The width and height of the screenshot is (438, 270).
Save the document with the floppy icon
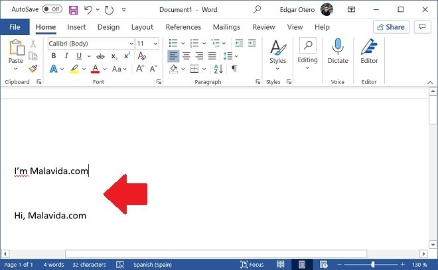73,10
